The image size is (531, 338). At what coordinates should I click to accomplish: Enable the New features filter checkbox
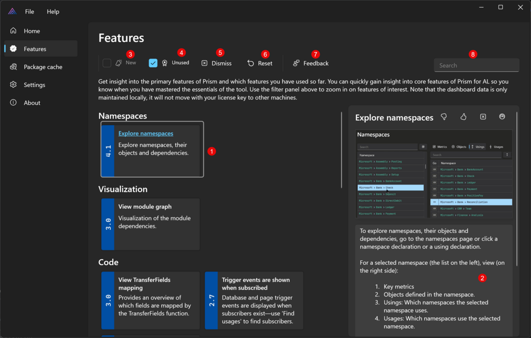pyautogui.click(x=107, y=63)
